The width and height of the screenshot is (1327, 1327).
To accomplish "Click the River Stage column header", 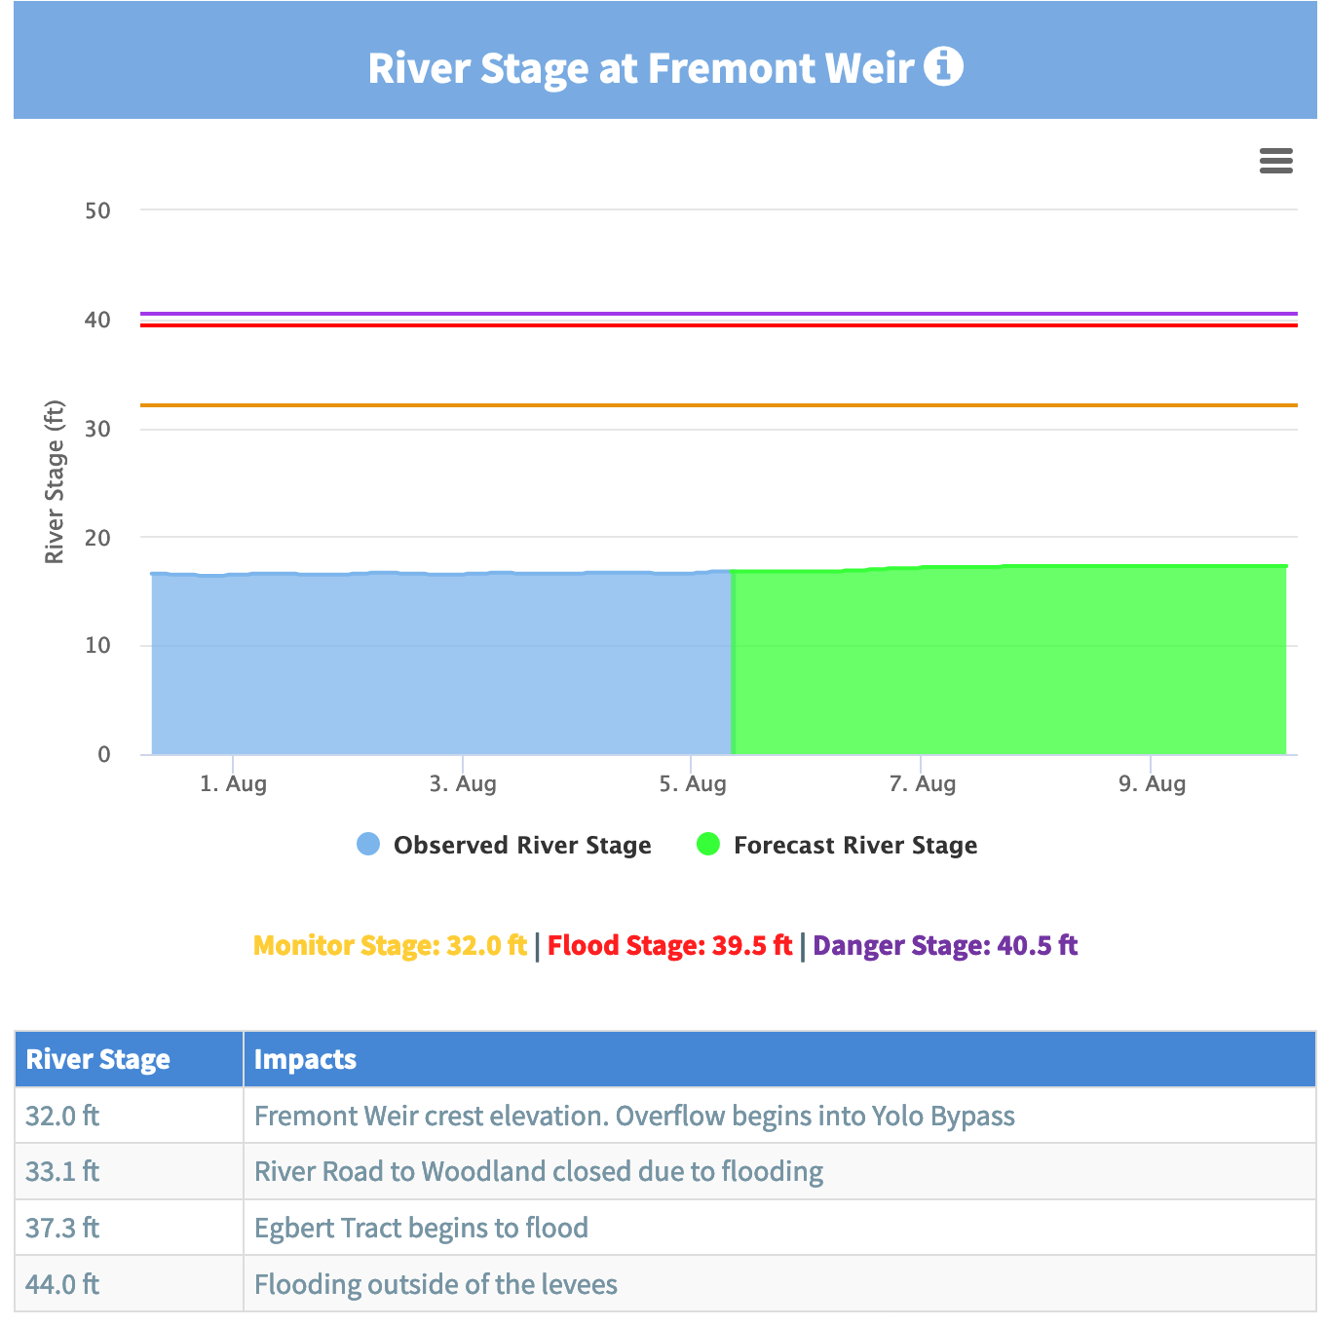I will point(98,1059).
